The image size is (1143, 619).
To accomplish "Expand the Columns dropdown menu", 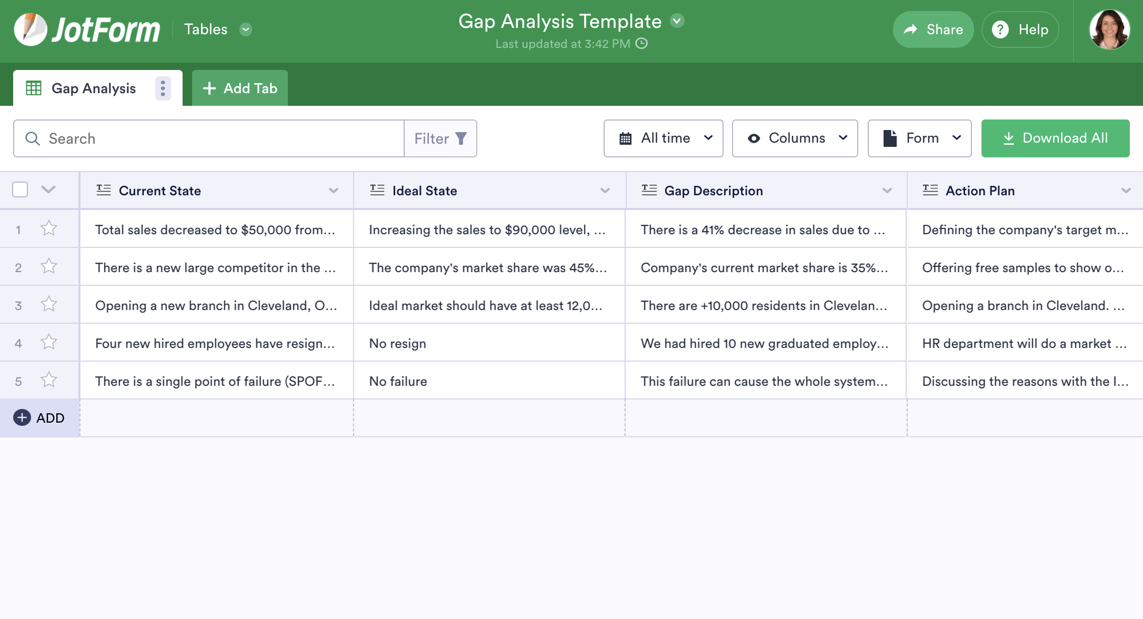I will [x=796, y=138].
